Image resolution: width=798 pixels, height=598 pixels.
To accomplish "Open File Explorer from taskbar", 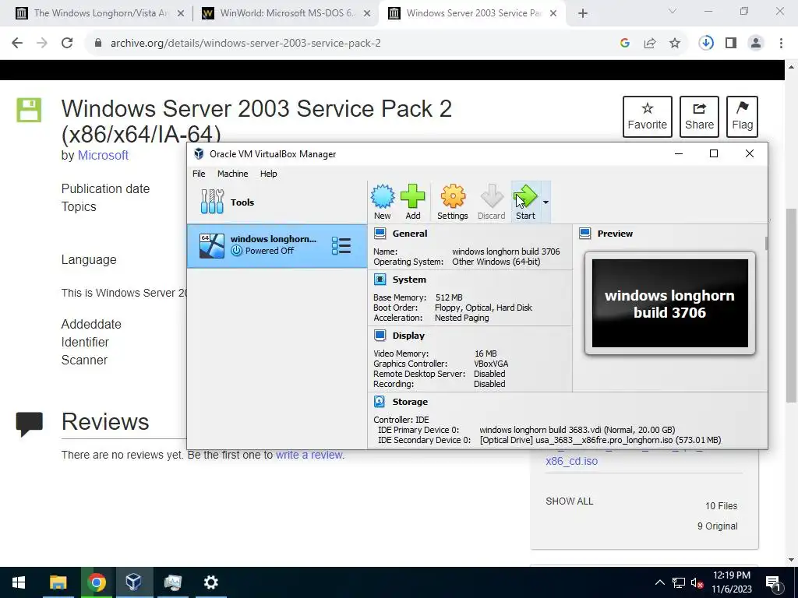I will [x=58, y=582].
